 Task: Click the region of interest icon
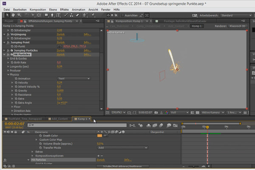(x=192, y=112)
